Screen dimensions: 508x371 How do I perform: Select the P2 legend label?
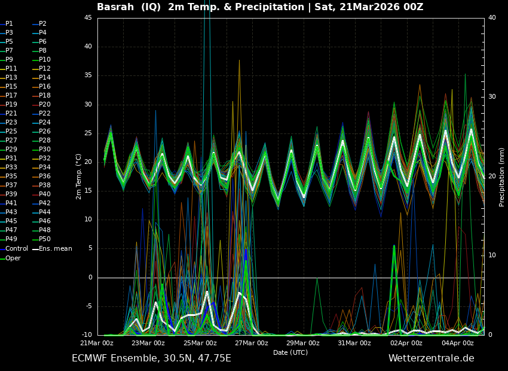(42, 24)
